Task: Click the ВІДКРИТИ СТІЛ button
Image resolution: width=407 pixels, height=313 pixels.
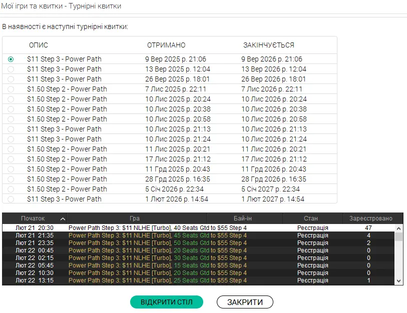Action: [x=167, y=302]
